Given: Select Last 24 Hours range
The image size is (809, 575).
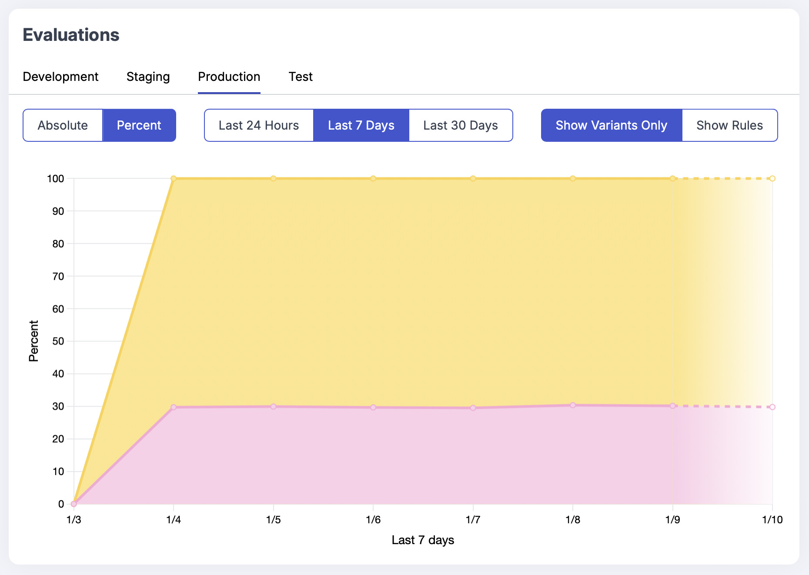Looking at the screenshot, I should point(259,125).
